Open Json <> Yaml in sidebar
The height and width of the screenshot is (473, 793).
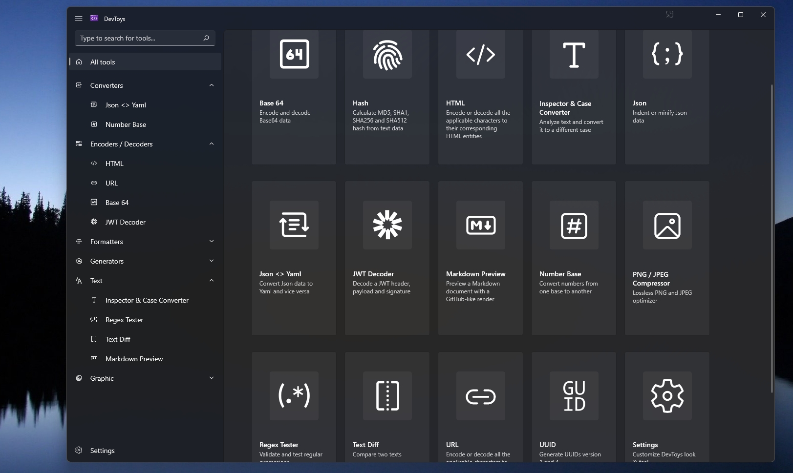coord(145,105)
